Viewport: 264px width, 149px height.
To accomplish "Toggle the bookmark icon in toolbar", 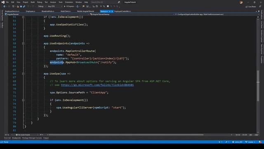I will point(108,7).
